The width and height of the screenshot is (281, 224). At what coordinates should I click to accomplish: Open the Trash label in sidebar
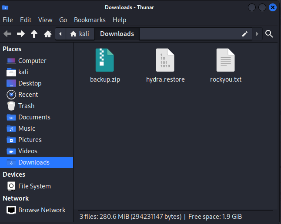pos(27,106)
